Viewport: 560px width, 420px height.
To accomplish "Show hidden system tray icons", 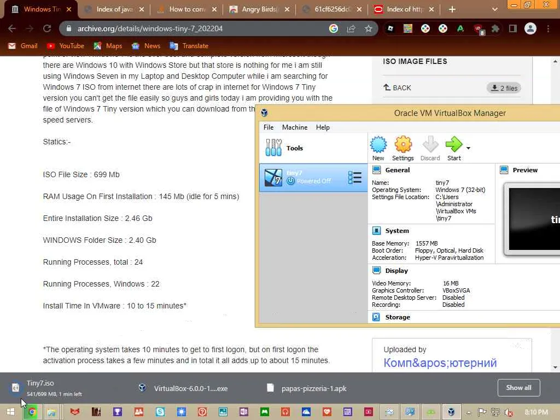I will point(469,412).
